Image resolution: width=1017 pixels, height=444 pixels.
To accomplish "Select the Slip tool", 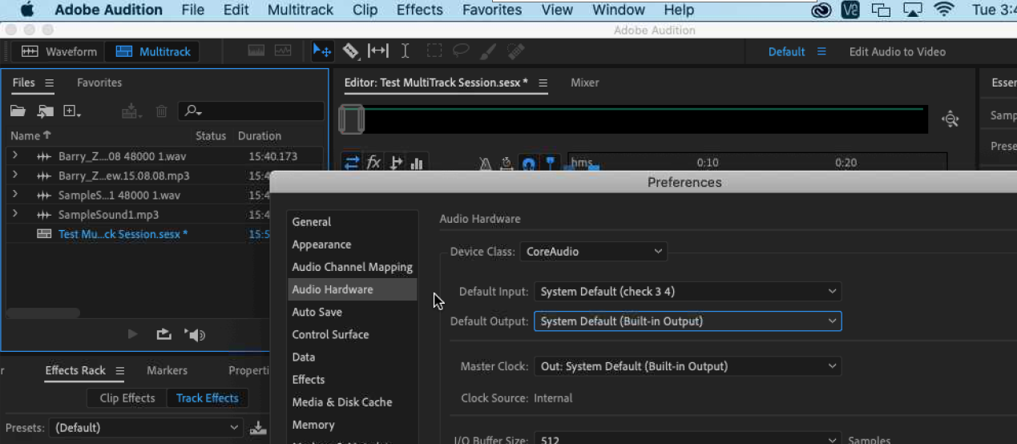I will pos(377,51).
